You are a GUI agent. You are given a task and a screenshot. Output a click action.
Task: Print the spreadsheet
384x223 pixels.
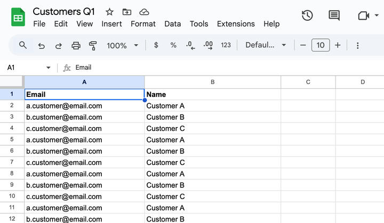pyautogui.click(x=76, y=46)
